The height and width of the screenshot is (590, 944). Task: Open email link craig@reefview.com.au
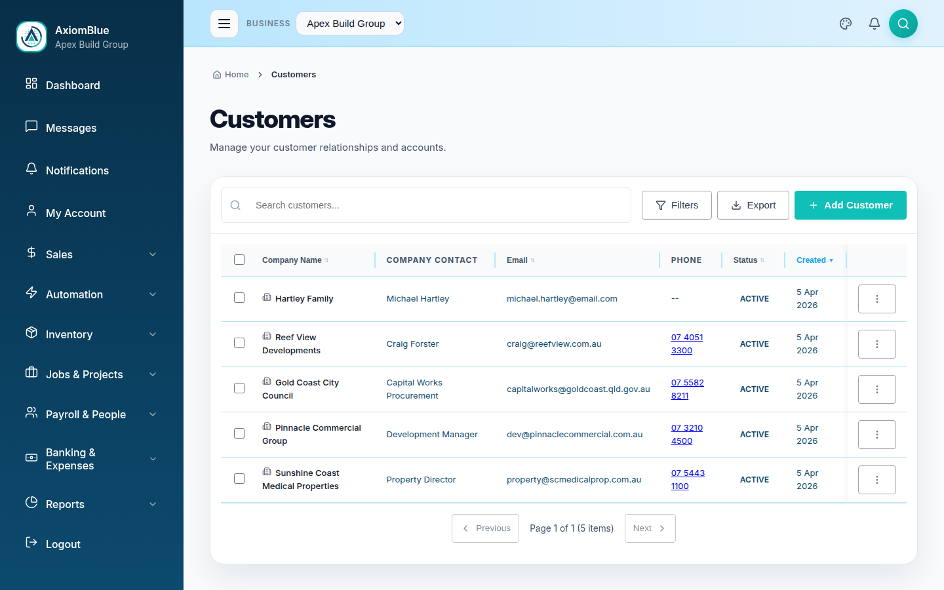554,344
